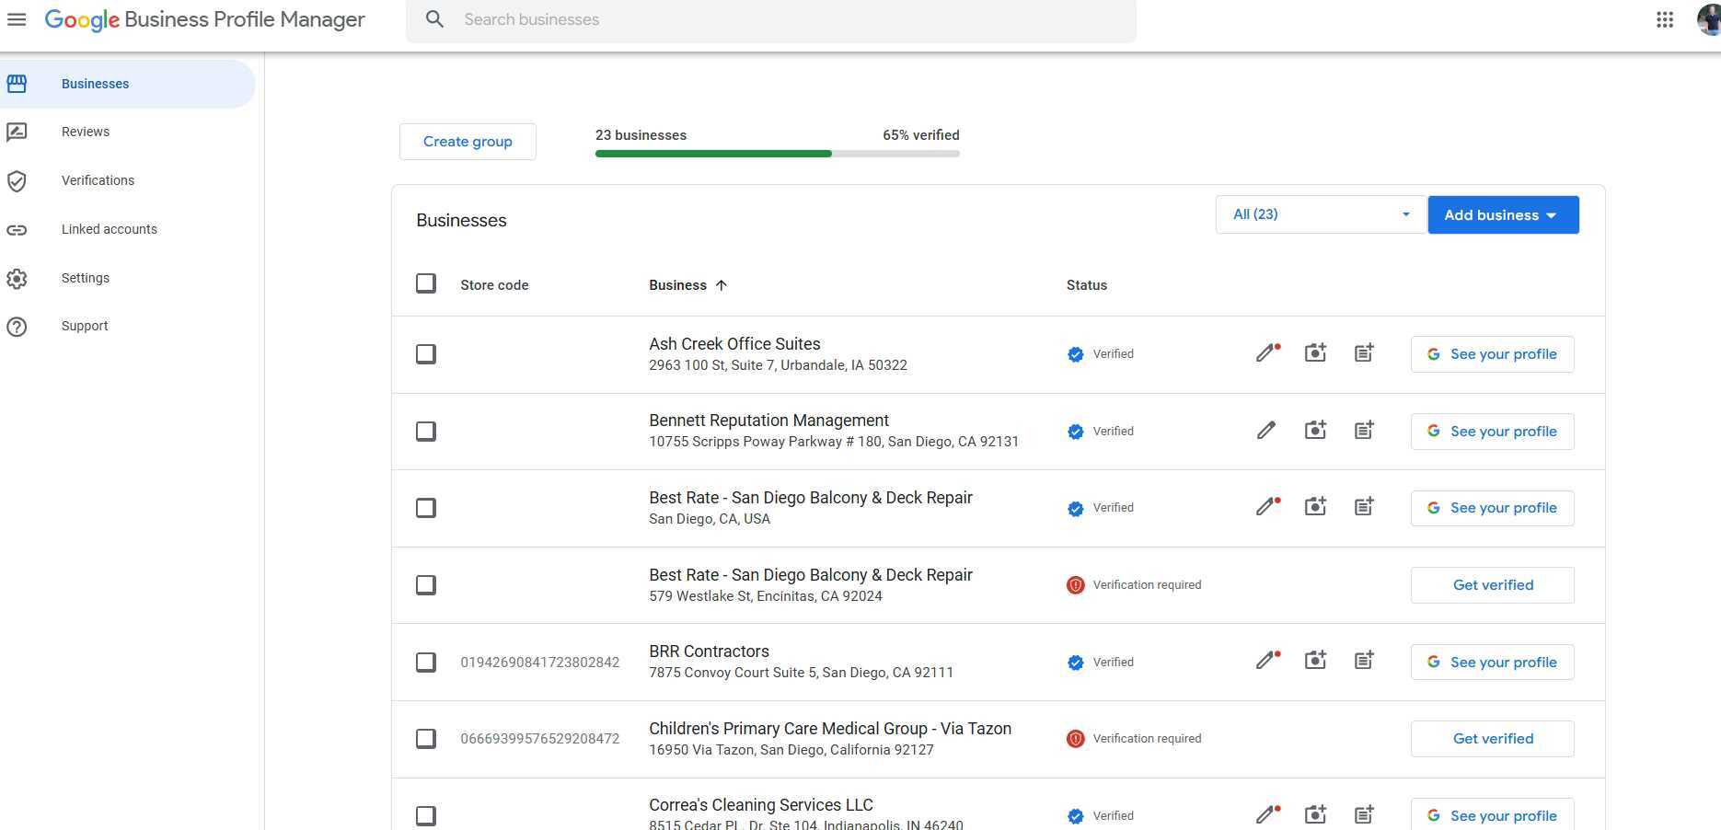Go to Linked accounts section

pyautogui.click(x=109, y=230)
